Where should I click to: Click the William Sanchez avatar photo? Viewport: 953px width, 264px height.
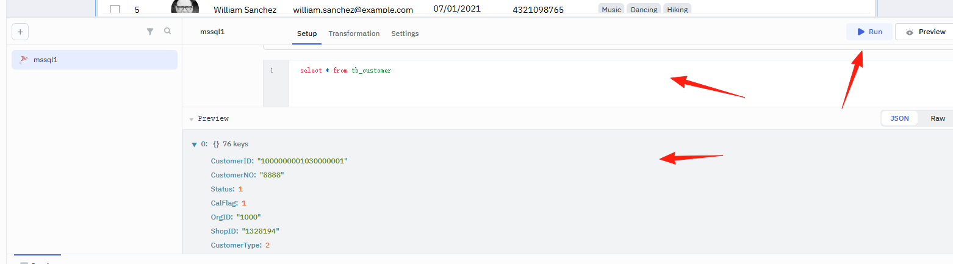(x=185, y=7)
